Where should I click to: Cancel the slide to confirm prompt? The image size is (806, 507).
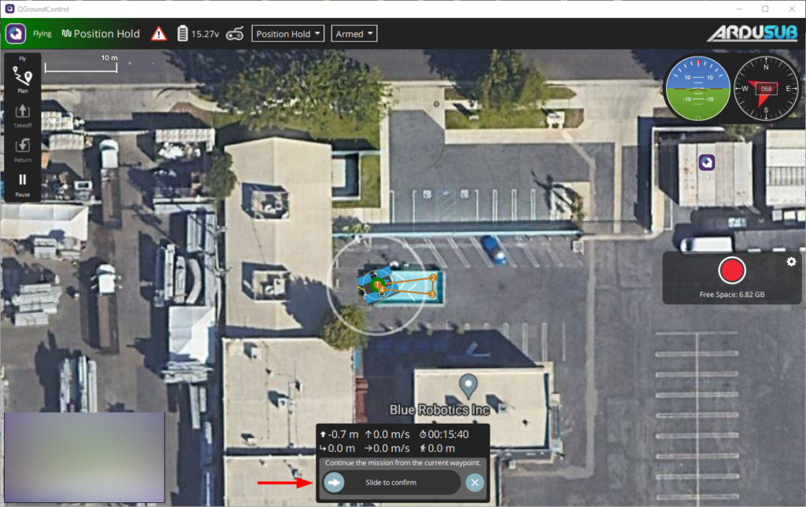tap(475, 483)
